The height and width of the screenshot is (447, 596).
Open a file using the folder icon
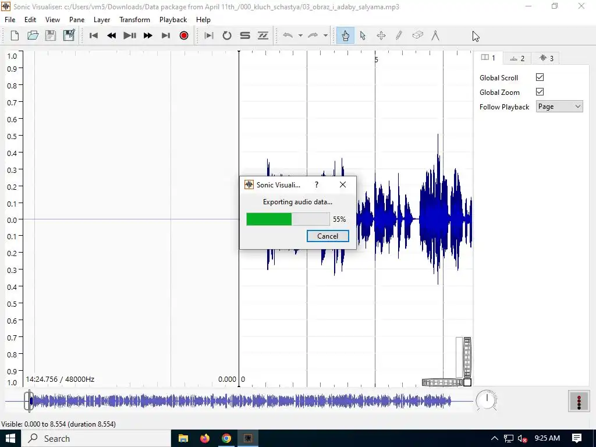pyautogui.click(x=33, y=36)
